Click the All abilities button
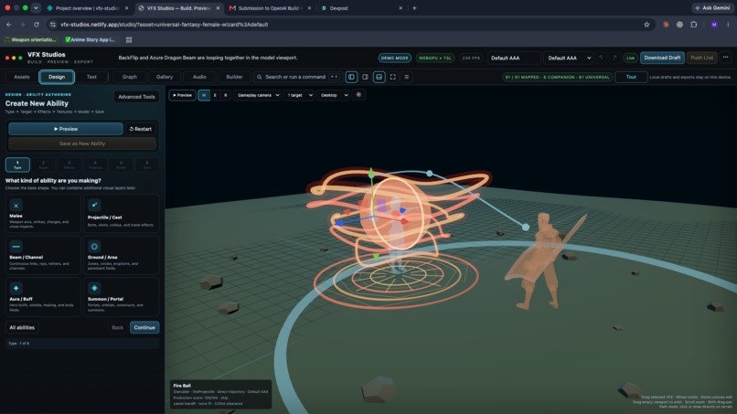 point(22,327)
